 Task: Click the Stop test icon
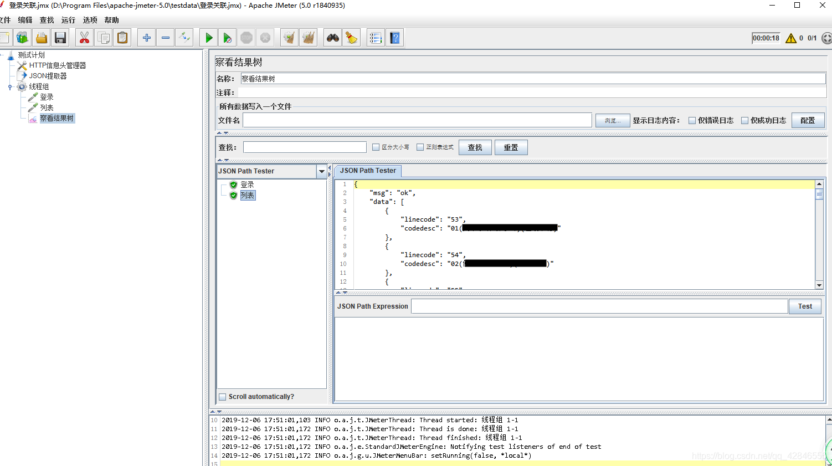[x=246, y=38]
